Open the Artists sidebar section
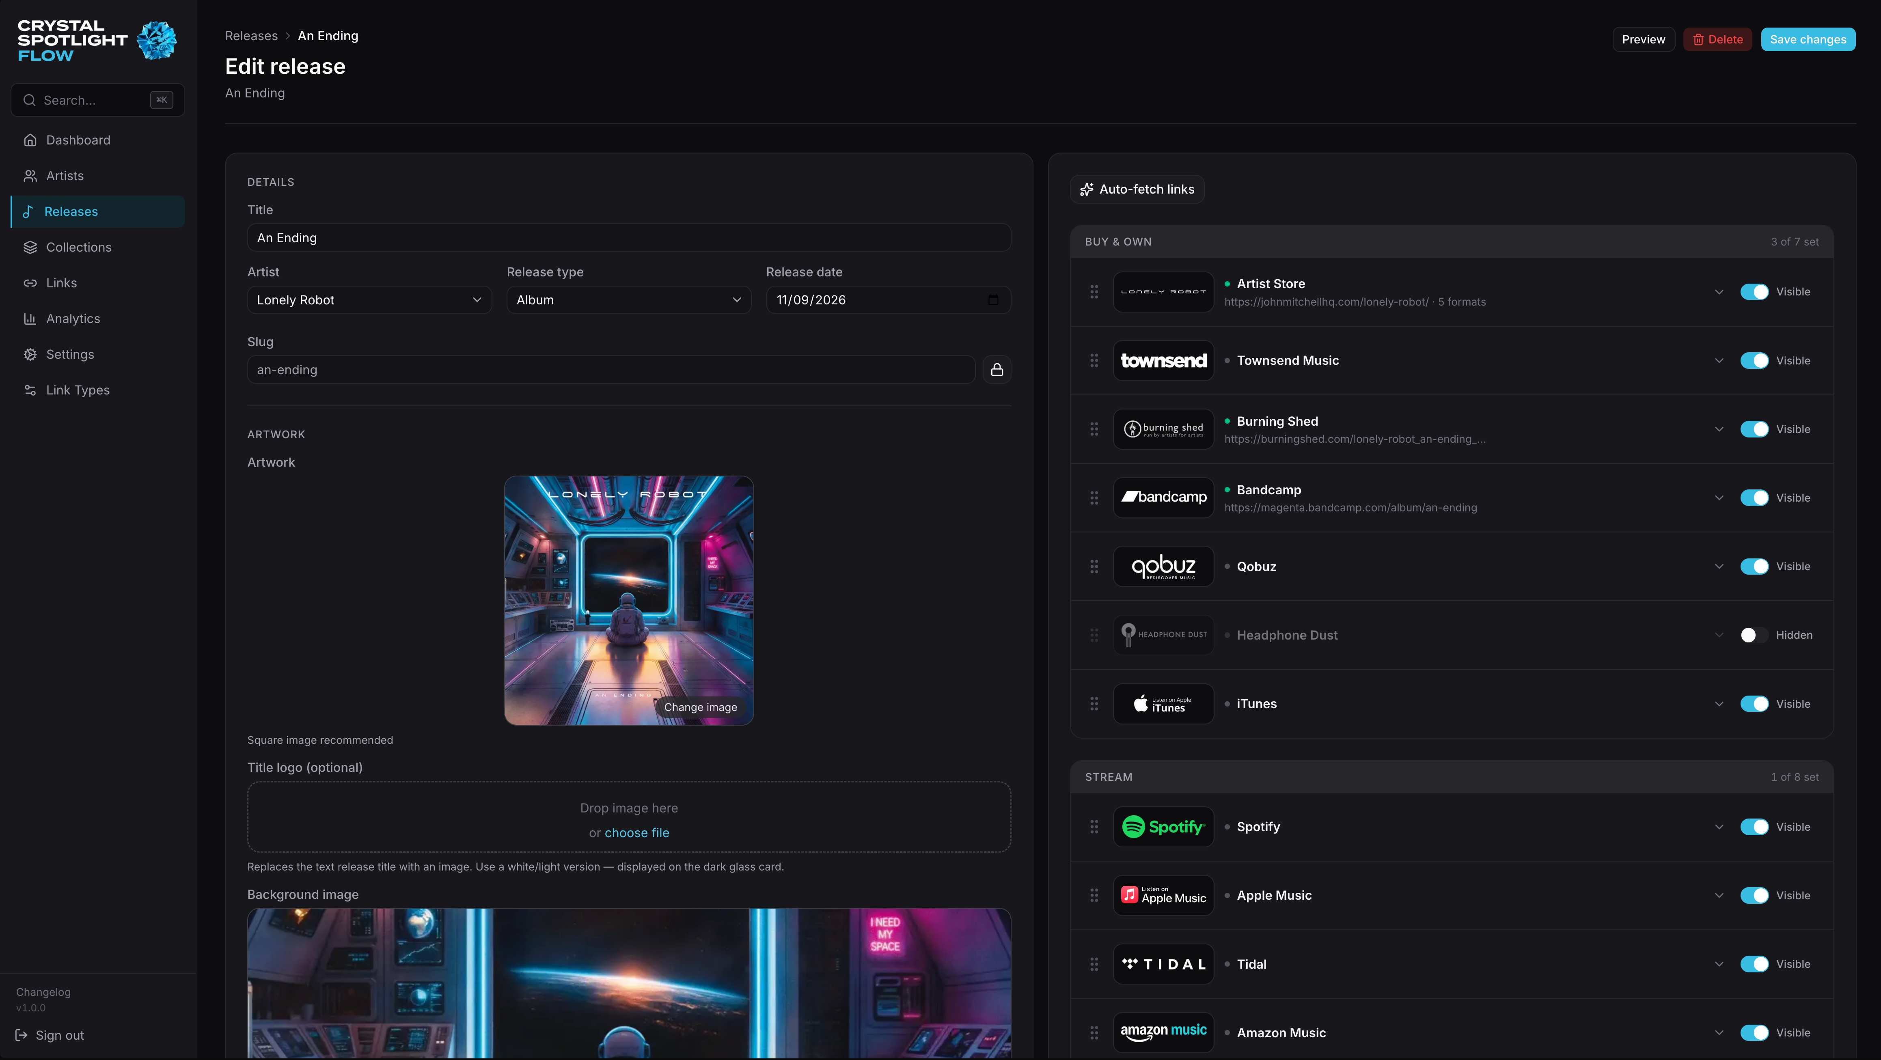The width and height of the screenshot is (1881, 1060). pyautogui.click(x=98, y=176)
